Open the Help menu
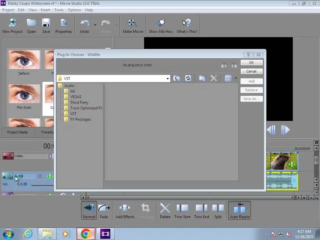 pyautogui.click(x=89, y=10)
